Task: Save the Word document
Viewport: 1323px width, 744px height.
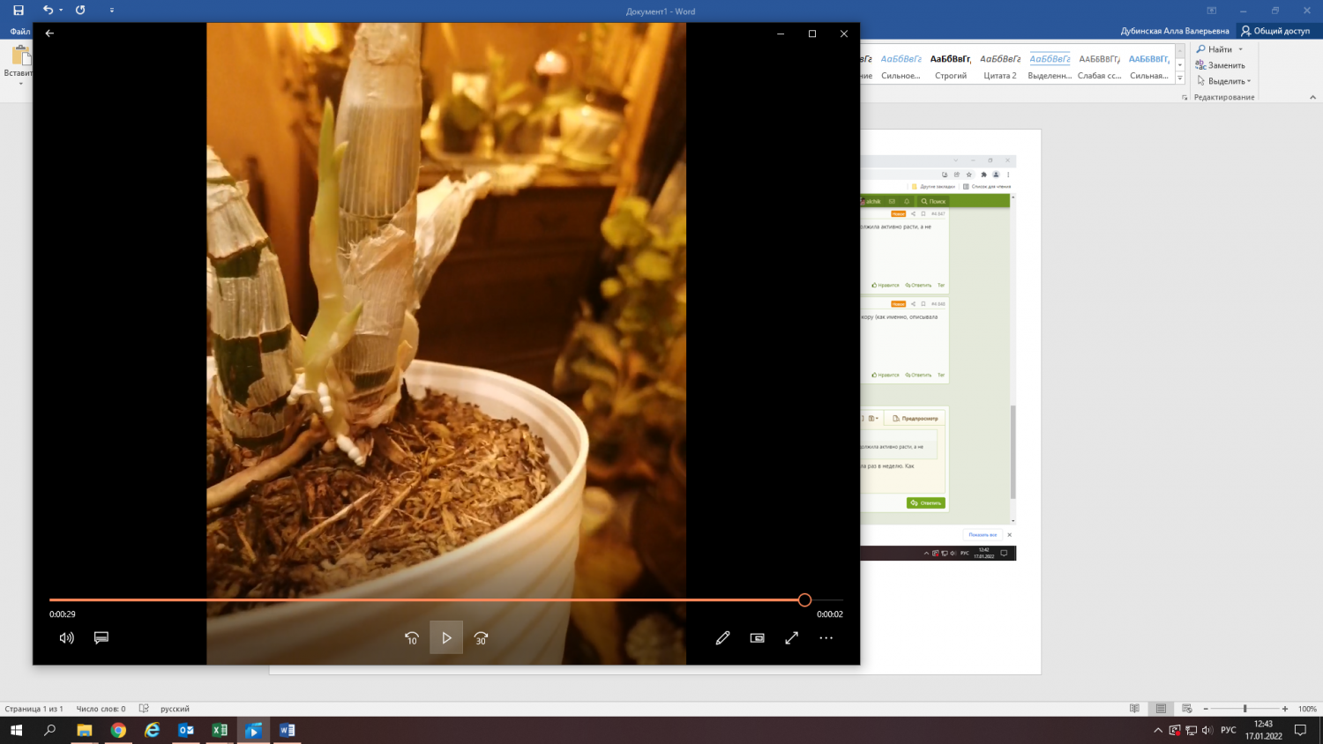Action: click(x=19, y=11)
